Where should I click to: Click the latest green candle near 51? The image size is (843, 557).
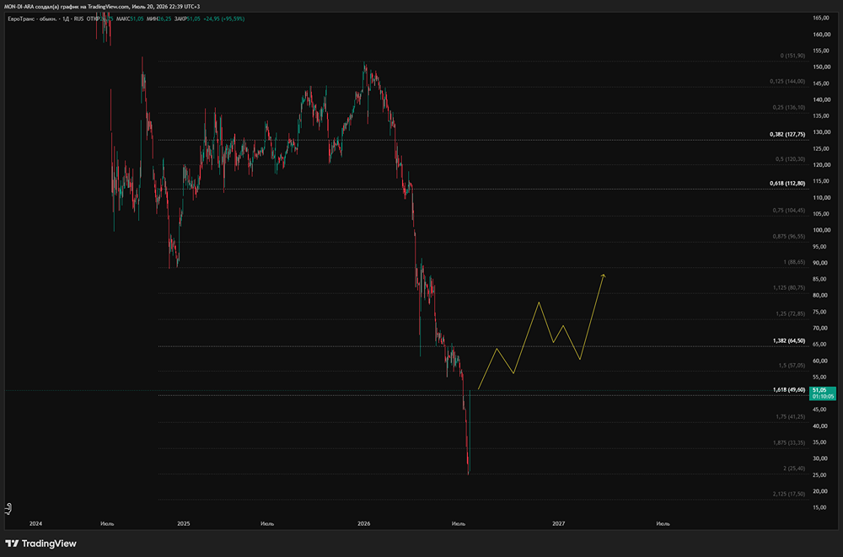click(x=470, y=431)
